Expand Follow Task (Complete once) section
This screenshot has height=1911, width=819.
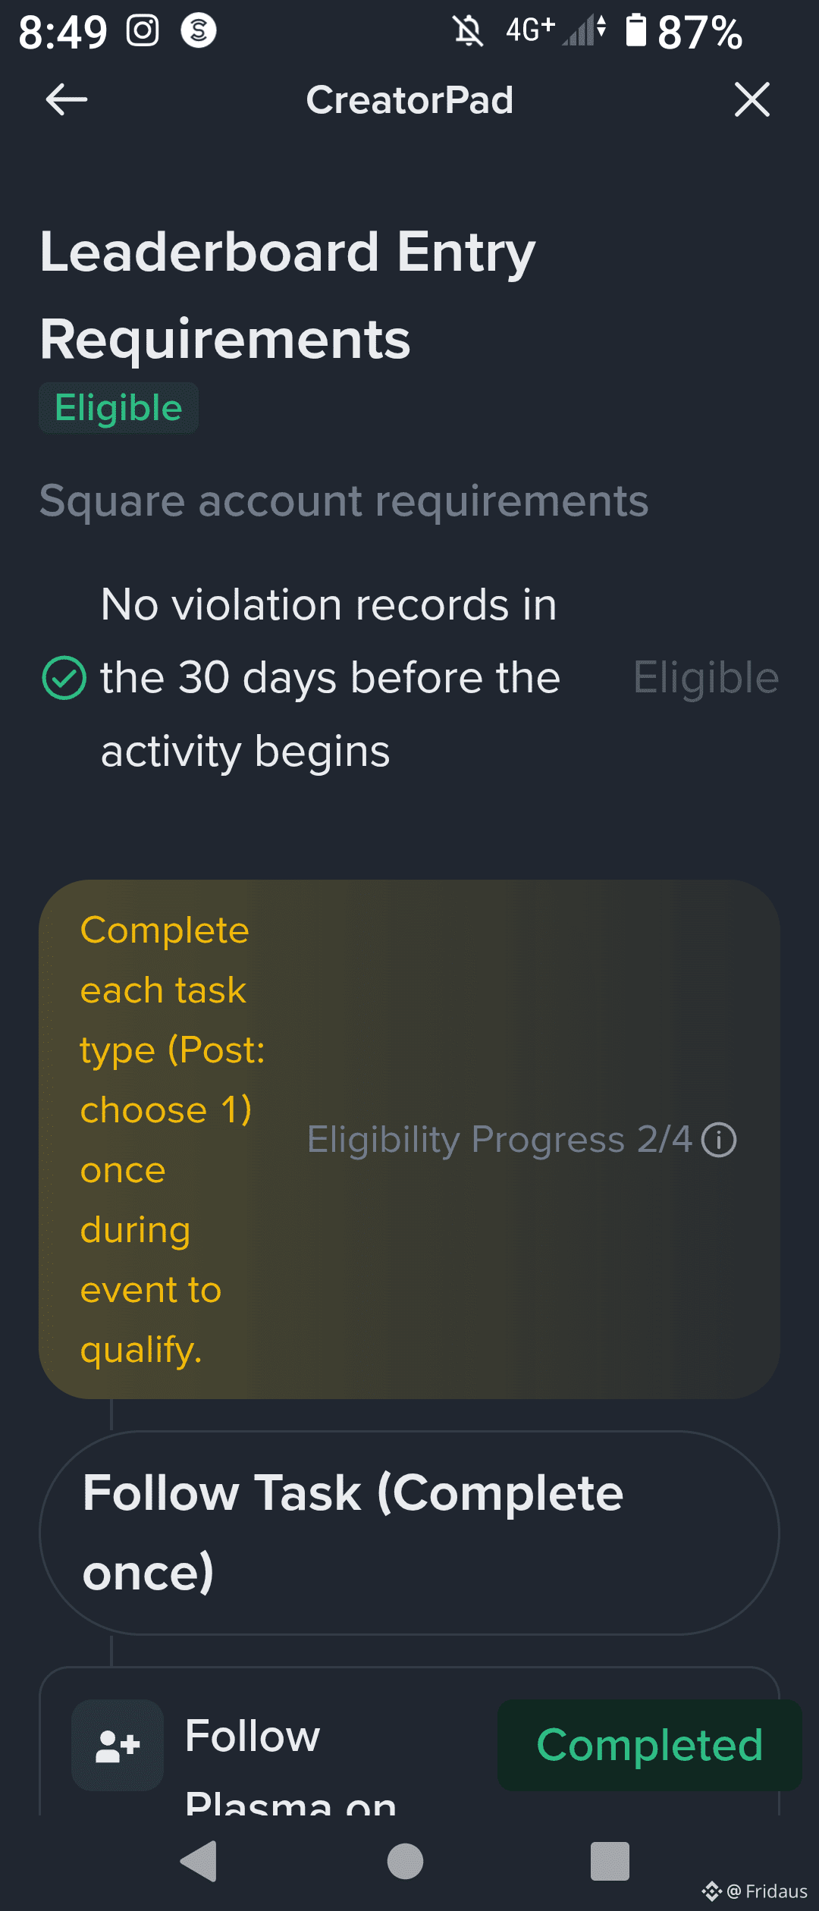point(409,1533)
